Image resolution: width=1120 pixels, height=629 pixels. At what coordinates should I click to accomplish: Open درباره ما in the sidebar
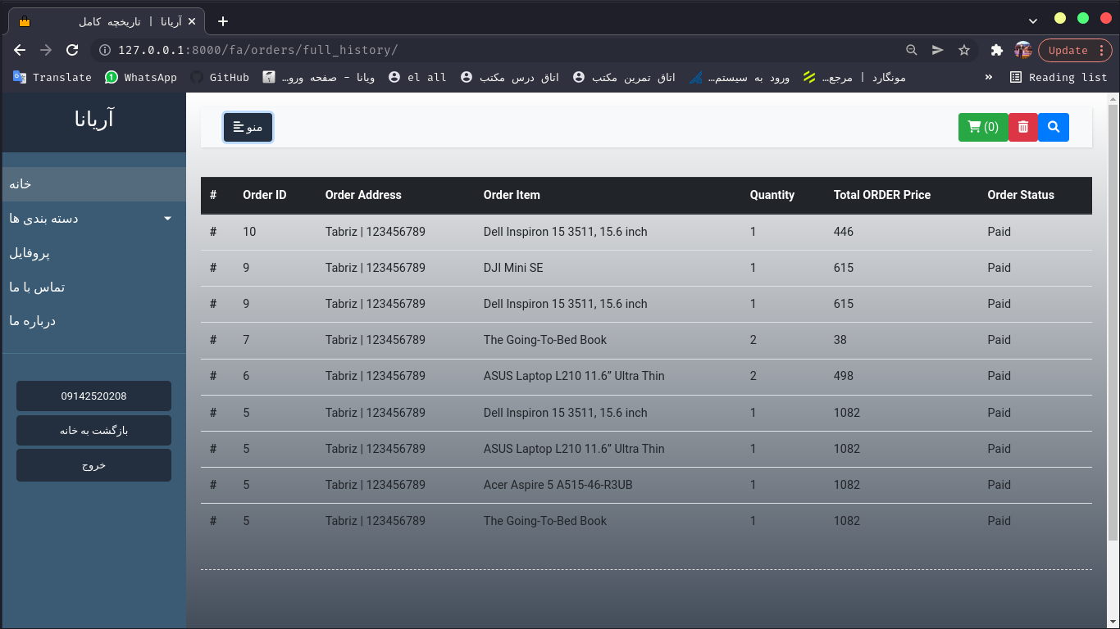[93, 321]
